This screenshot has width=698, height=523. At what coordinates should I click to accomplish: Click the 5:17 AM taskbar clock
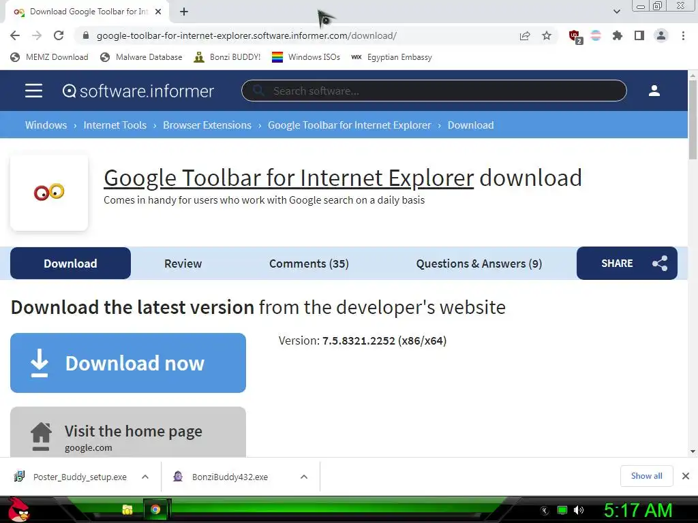coord(638,510)
